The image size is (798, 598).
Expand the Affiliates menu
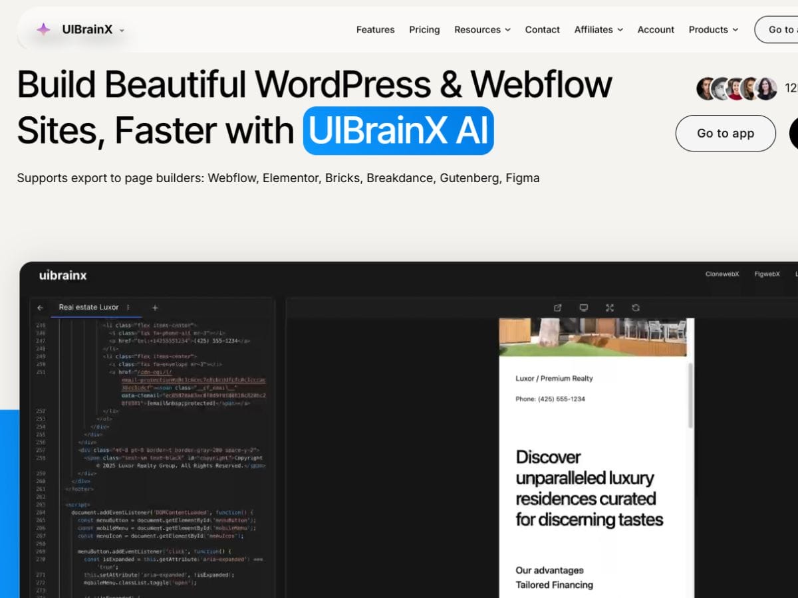(598, 29)
